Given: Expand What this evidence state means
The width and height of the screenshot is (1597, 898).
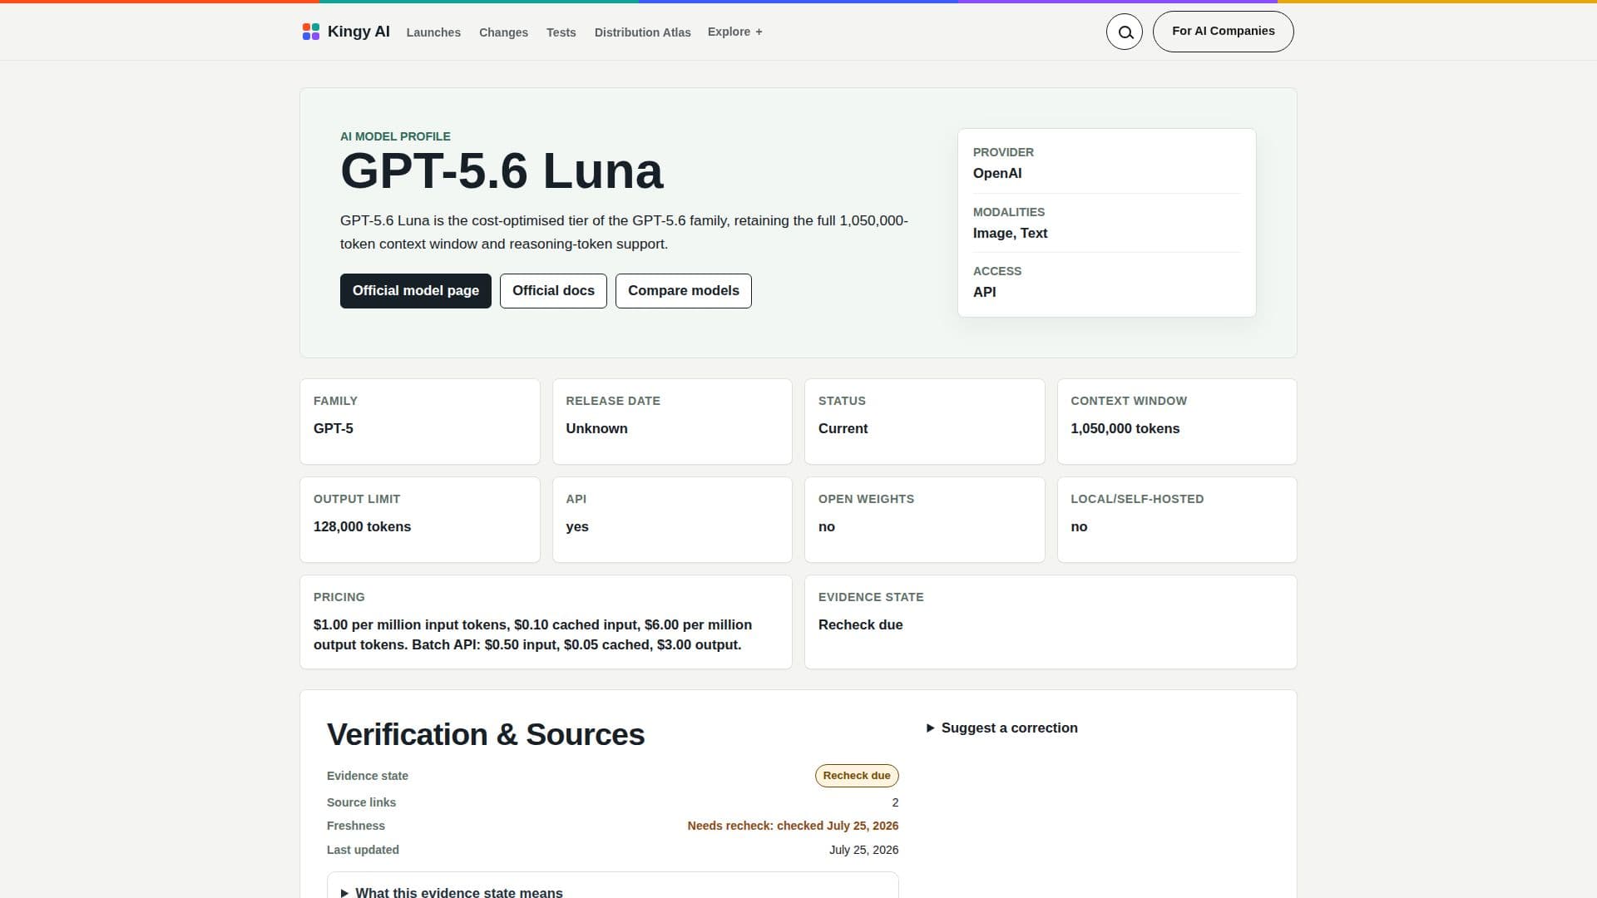Looking at the screenshot, I should tap(452, 892).
